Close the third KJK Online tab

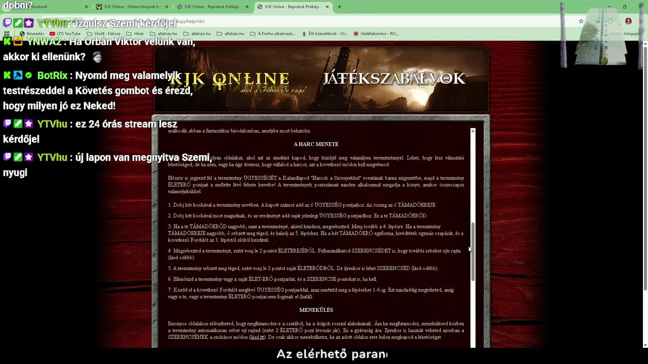coord(247,7)
